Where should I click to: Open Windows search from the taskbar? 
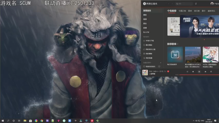tap(8, 121)
